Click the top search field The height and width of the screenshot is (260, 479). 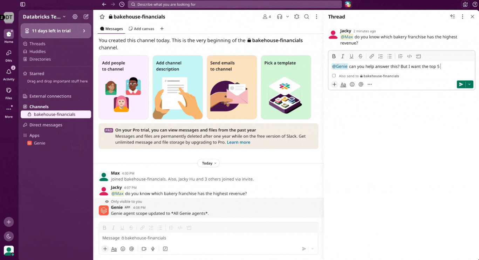point(235,4)
